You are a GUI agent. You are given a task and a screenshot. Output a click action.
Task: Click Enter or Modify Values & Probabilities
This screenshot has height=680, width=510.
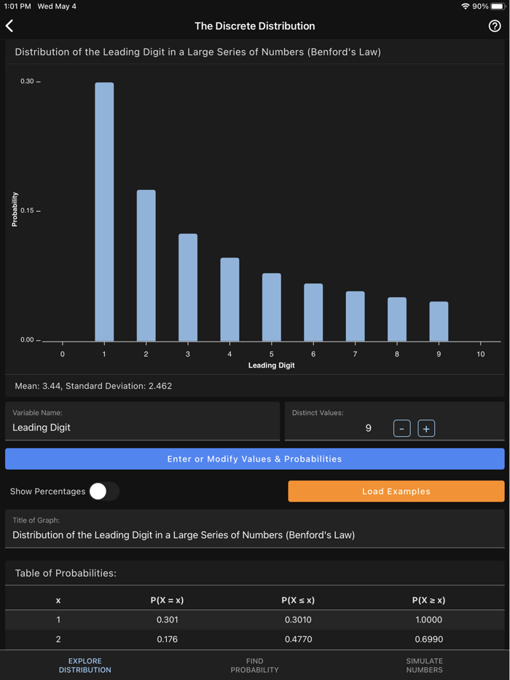coord(254,459)
